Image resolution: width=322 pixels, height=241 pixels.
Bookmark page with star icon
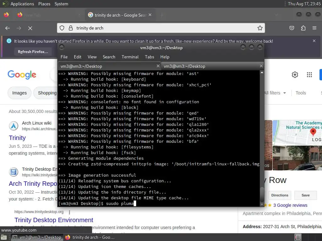[x=260, y=28]
